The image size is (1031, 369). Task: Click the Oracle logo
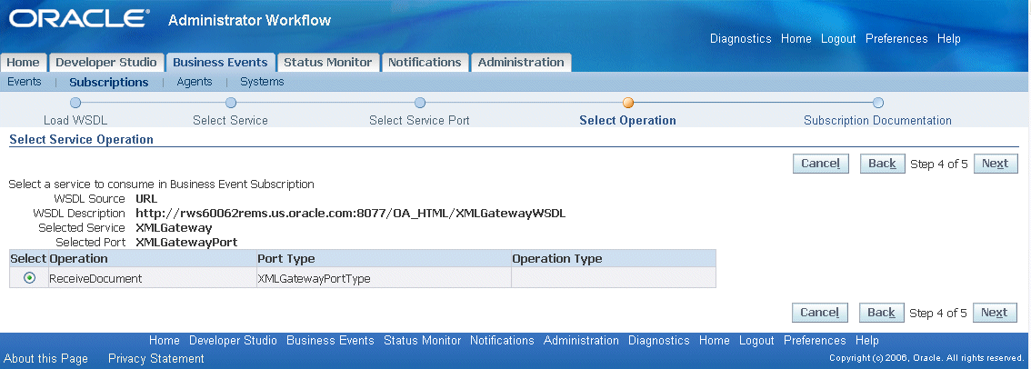tap(80, 19)
